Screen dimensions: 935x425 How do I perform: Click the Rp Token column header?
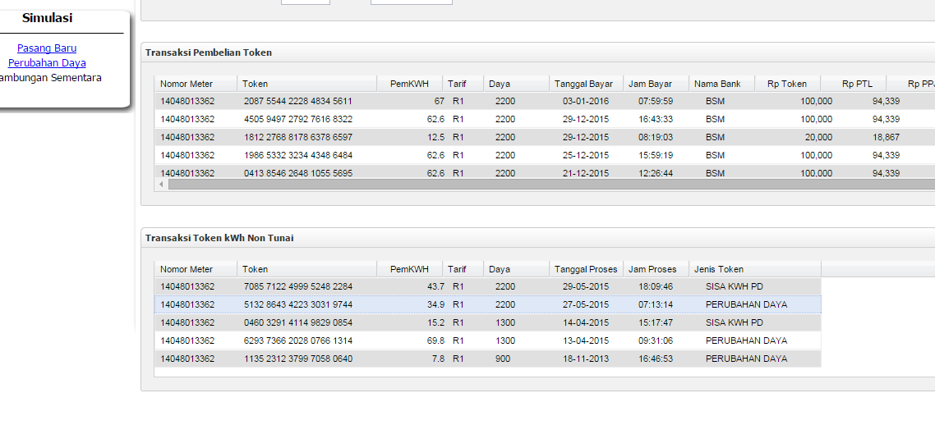pos(788,84)
